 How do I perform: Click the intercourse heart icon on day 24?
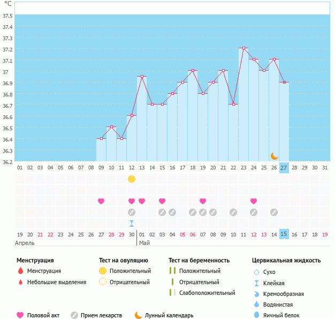tap(254, 201)
